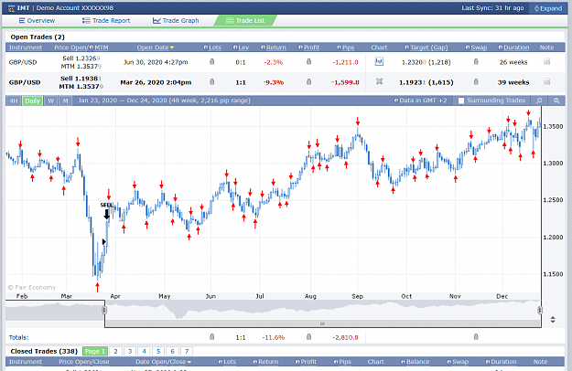Click Profit column header in Open Trades

(308, 48)
